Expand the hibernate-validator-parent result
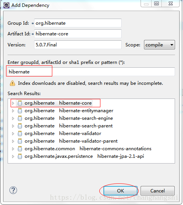Image resolution: width=183 pixels, height=205 pixels. (x=13, y=141)
